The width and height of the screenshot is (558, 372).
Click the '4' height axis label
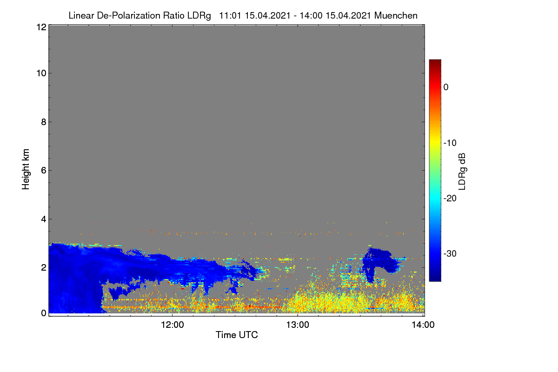point(43,219)
